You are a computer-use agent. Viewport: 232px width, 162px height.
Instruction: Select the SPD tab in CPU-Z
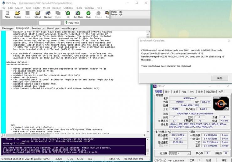click(x=192, y=91)
